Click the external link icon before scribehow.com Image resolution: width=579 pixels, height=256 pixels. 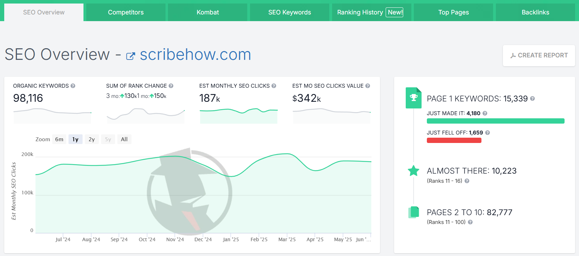(131, 56)
